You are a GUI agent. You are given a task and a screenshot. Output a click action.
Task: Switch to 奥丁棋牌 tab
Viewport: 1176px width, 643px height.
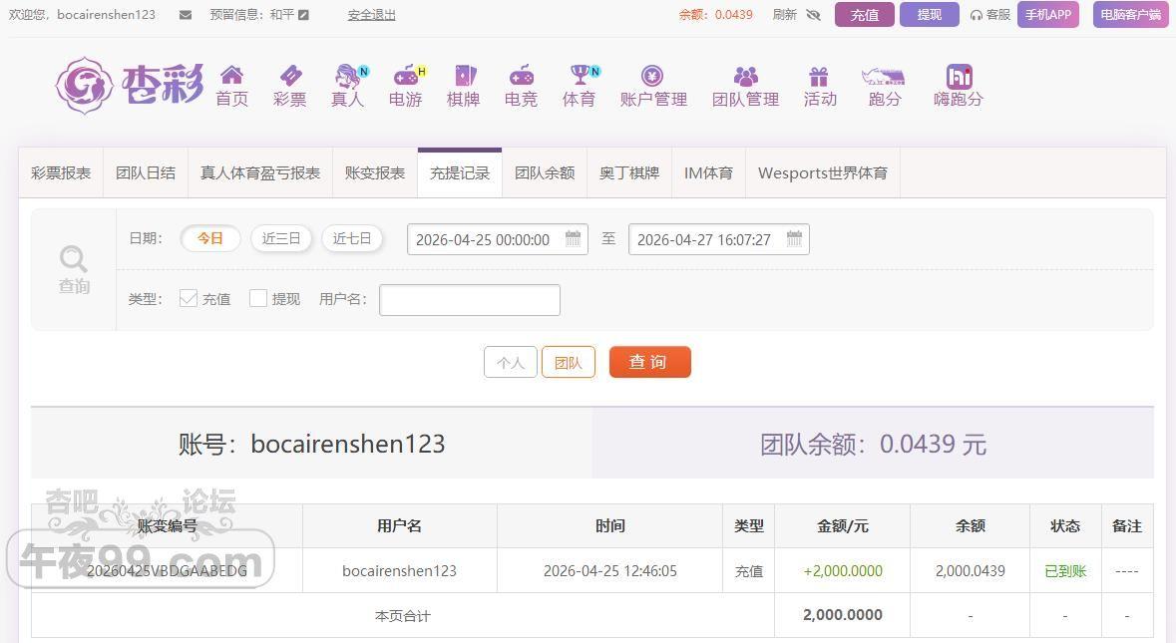pos(629,173)
